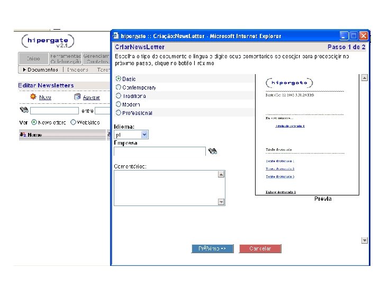Click the Internet Explorer page icon in title bar
381x286 pixels.
[116, 36]
